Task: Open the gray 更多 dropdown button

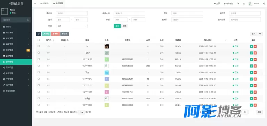Action: [65, 34]
